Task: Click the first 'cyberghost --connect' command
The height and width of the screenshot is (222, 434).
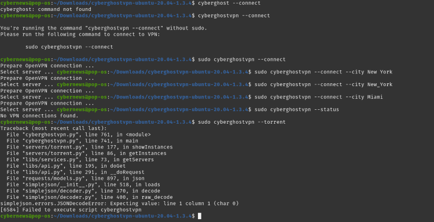Action: 230,3
